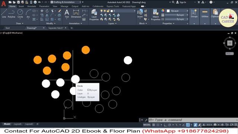Insert a Table from Annotation panel
Screen dimensions: 238x134
[84, 19]
